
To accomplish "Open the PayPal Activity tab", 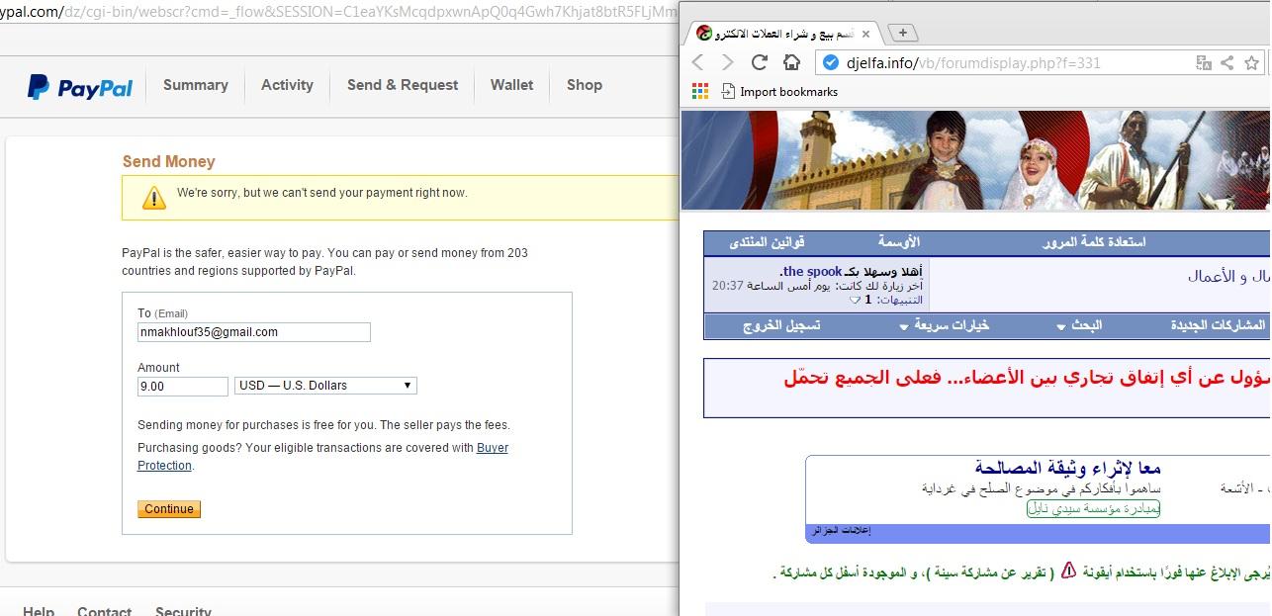I will 287,85.
